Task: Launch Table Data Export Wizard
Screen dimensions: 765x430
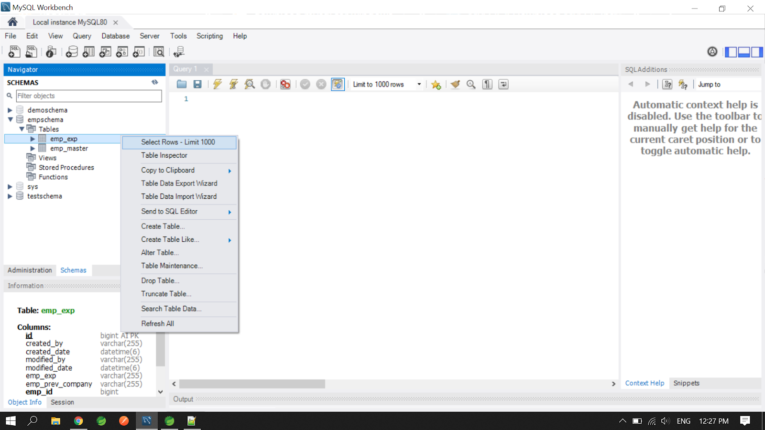Action: click(179, 183)
